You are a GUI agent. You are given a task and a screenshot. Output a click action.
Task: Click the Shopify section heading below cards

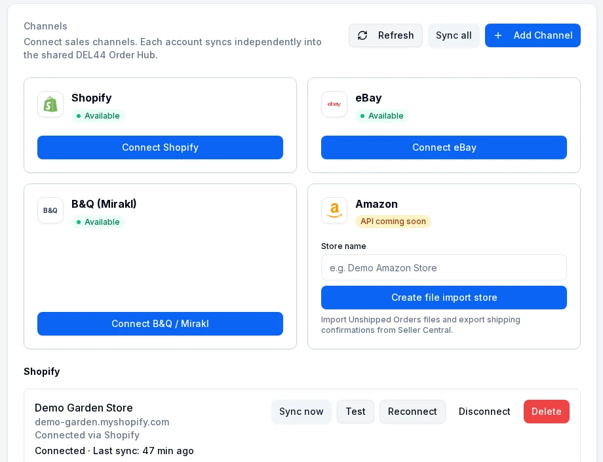[x=41, y=372]
